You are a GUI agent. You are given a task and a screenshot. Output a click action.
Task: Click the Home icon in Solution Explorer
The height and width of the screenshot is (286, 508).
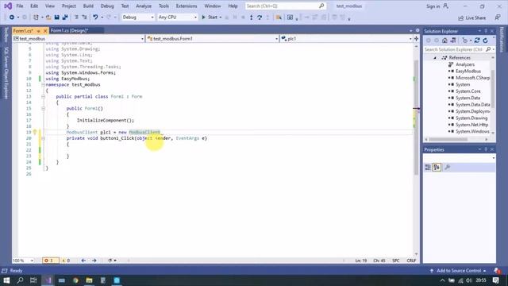click(444, 41)
